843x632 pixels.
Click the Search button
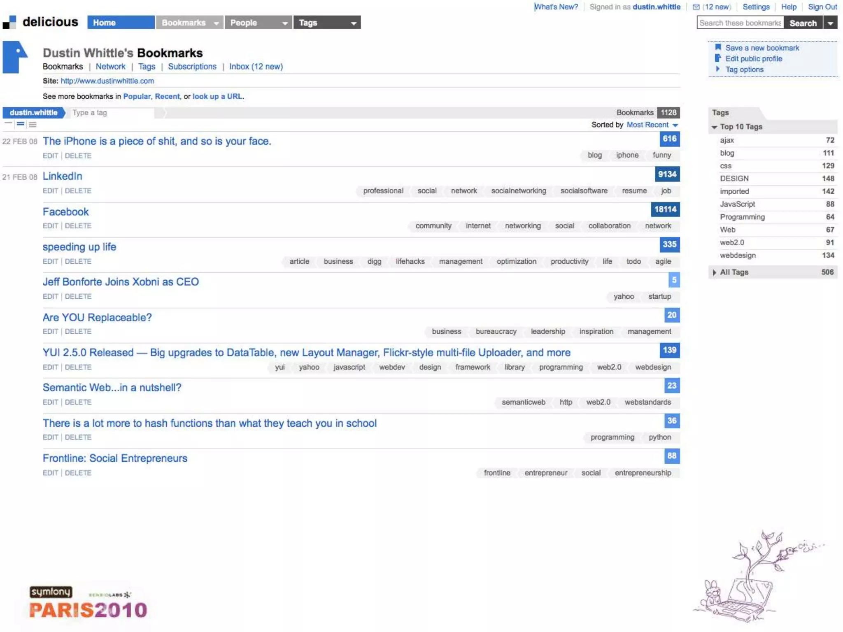(x=803, y=23)
